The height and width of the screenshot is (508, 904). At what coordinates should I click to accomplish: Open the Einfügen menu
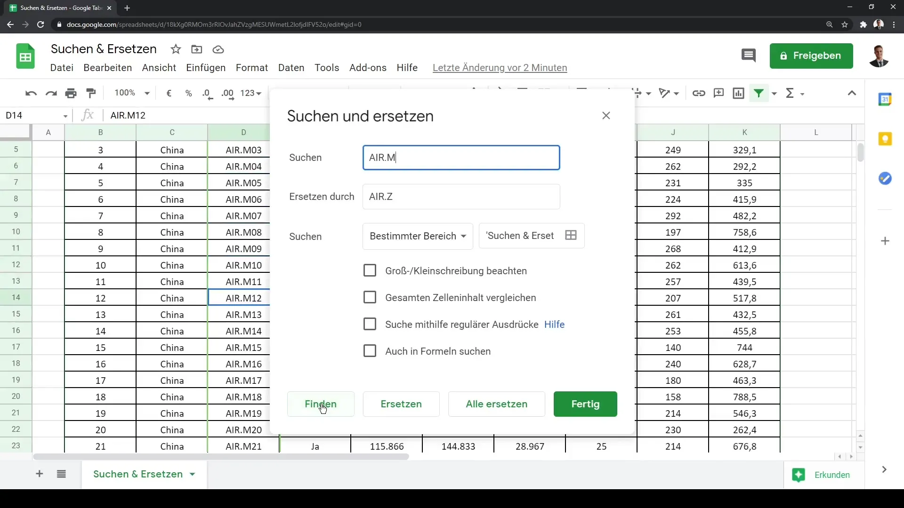tap(206, 68)
